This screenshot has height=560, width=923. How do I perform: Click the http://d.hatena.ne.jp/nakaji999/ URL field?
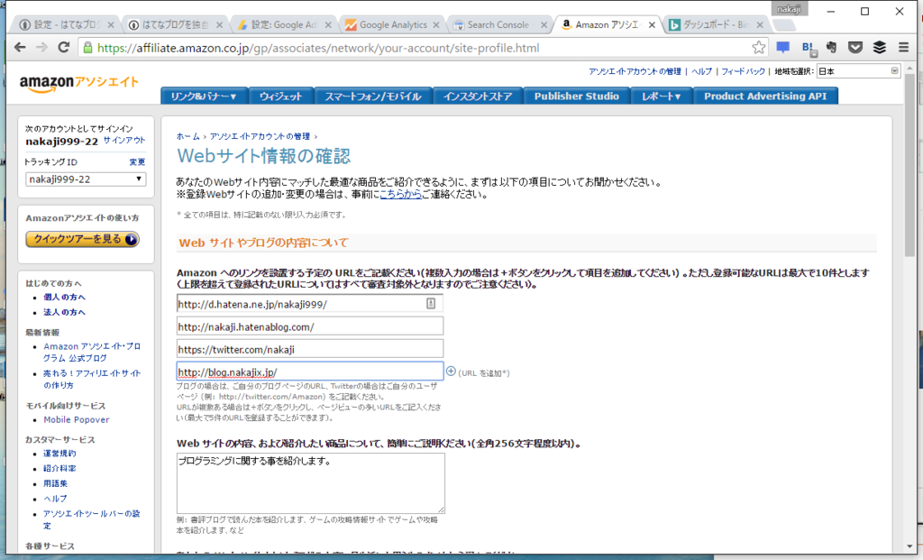click(310, 304)
